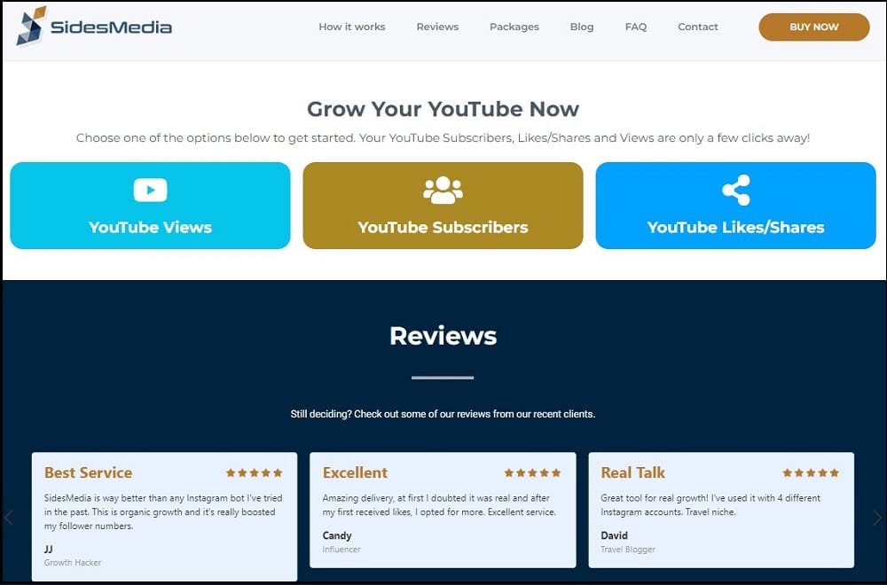Click the Growth Hacker label

click(73, 562)
